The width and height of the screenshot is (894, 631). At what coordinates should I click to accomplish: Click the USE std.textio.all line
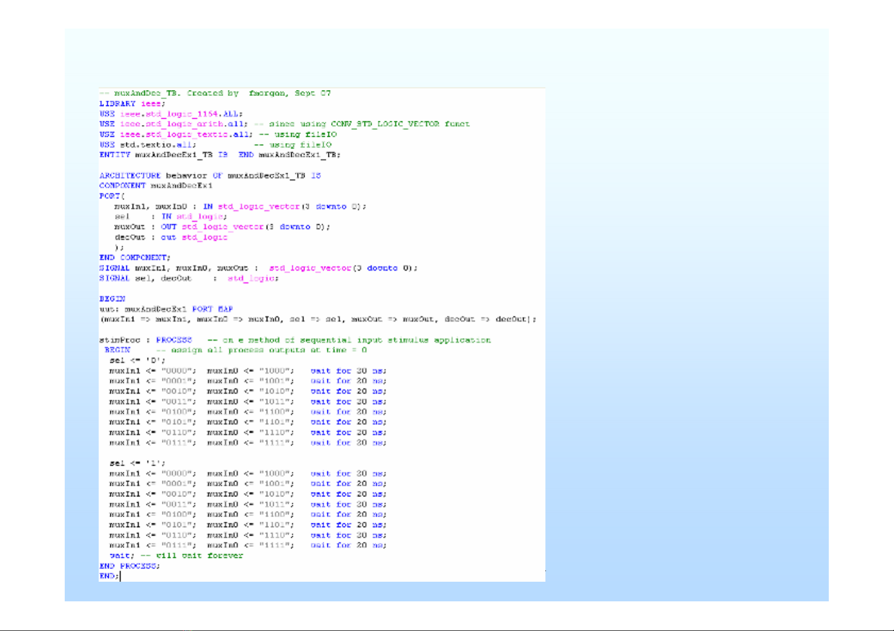point(147,145)
